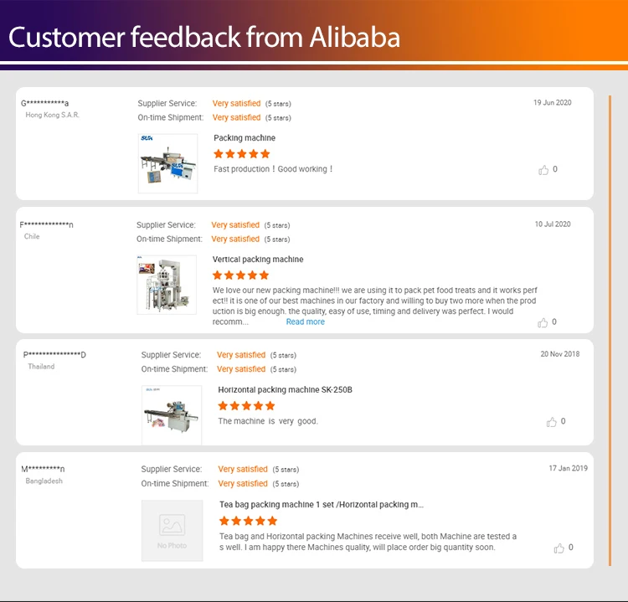Image resolution: width=628 pixels, height=602 pixels.
Task: Open Packing machine product thumbnail
Action: click(167, 163)
